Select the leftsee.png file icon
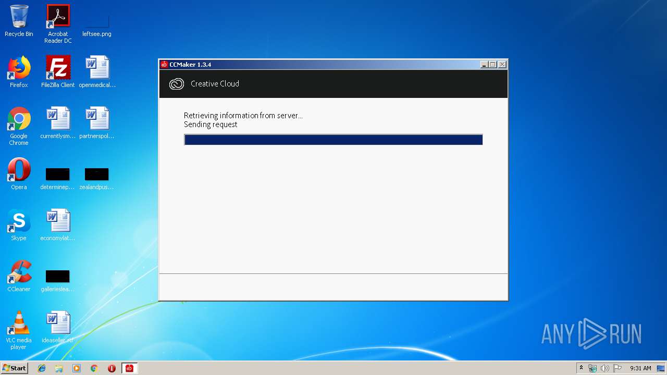 point(97,21)
